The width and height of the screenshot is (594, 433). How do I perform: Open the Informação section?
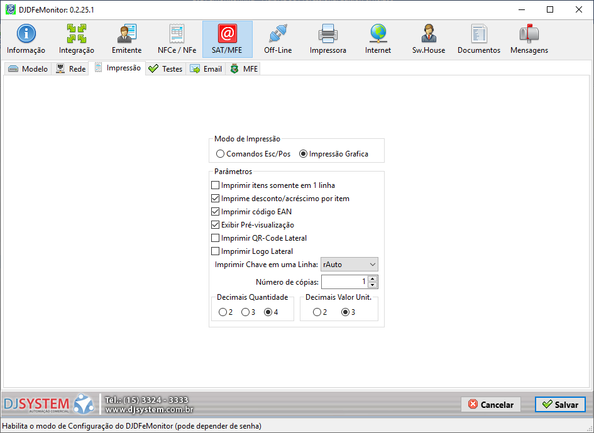tap(26, 39)
